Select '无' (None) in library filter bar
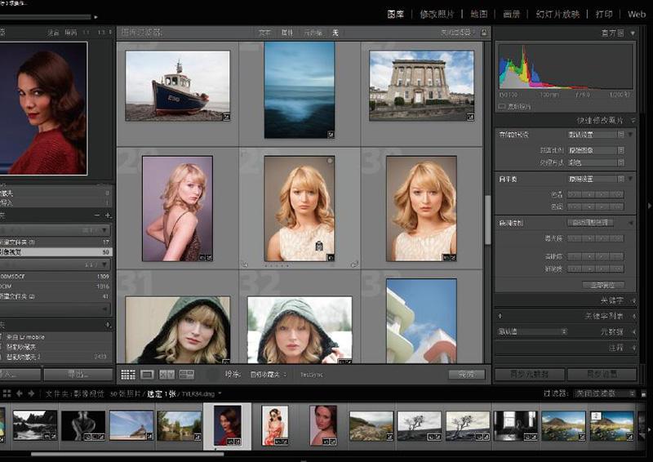Screen dimensions: 653x462 335,33
